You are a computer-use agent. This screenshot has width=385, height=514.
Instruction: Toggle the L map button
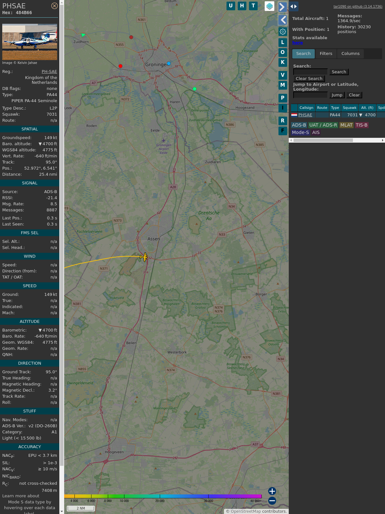coord(283,42)
